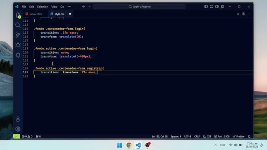Image resolution: width=267 pixels, height=150 pixels.
Task: Open the Source Control view
Action: click(x=18, y=35)
